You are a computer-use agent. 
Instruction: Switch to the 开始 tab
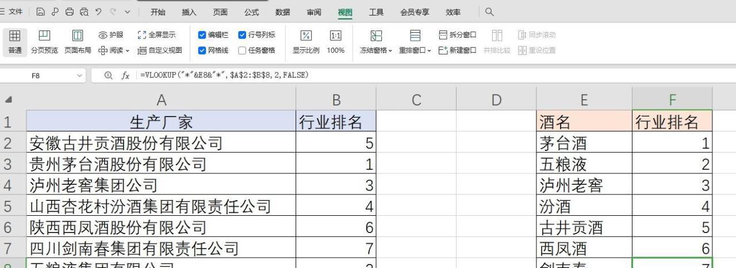(158, 12)
